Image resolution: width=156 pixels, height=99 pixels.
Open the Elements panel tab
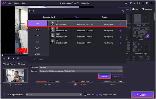pyautogui.click(x=147, y=9)
